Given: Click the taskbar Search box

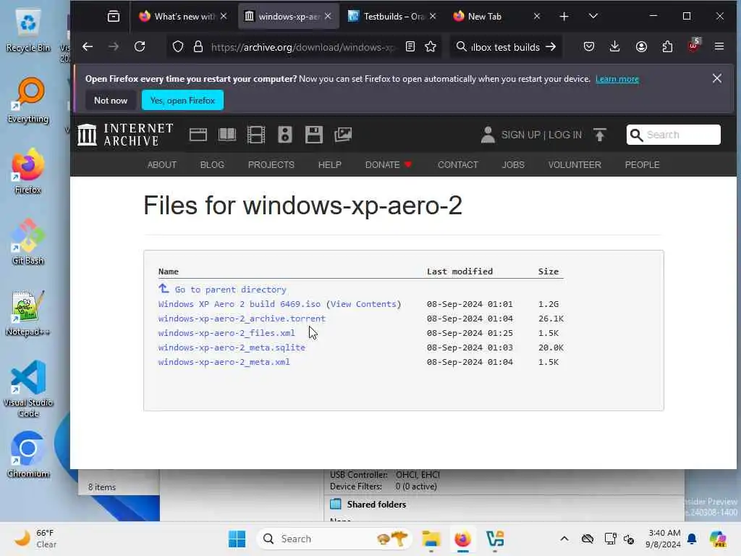Looking at the screenshot, I should pyautogui.click(x=334, y=539).
